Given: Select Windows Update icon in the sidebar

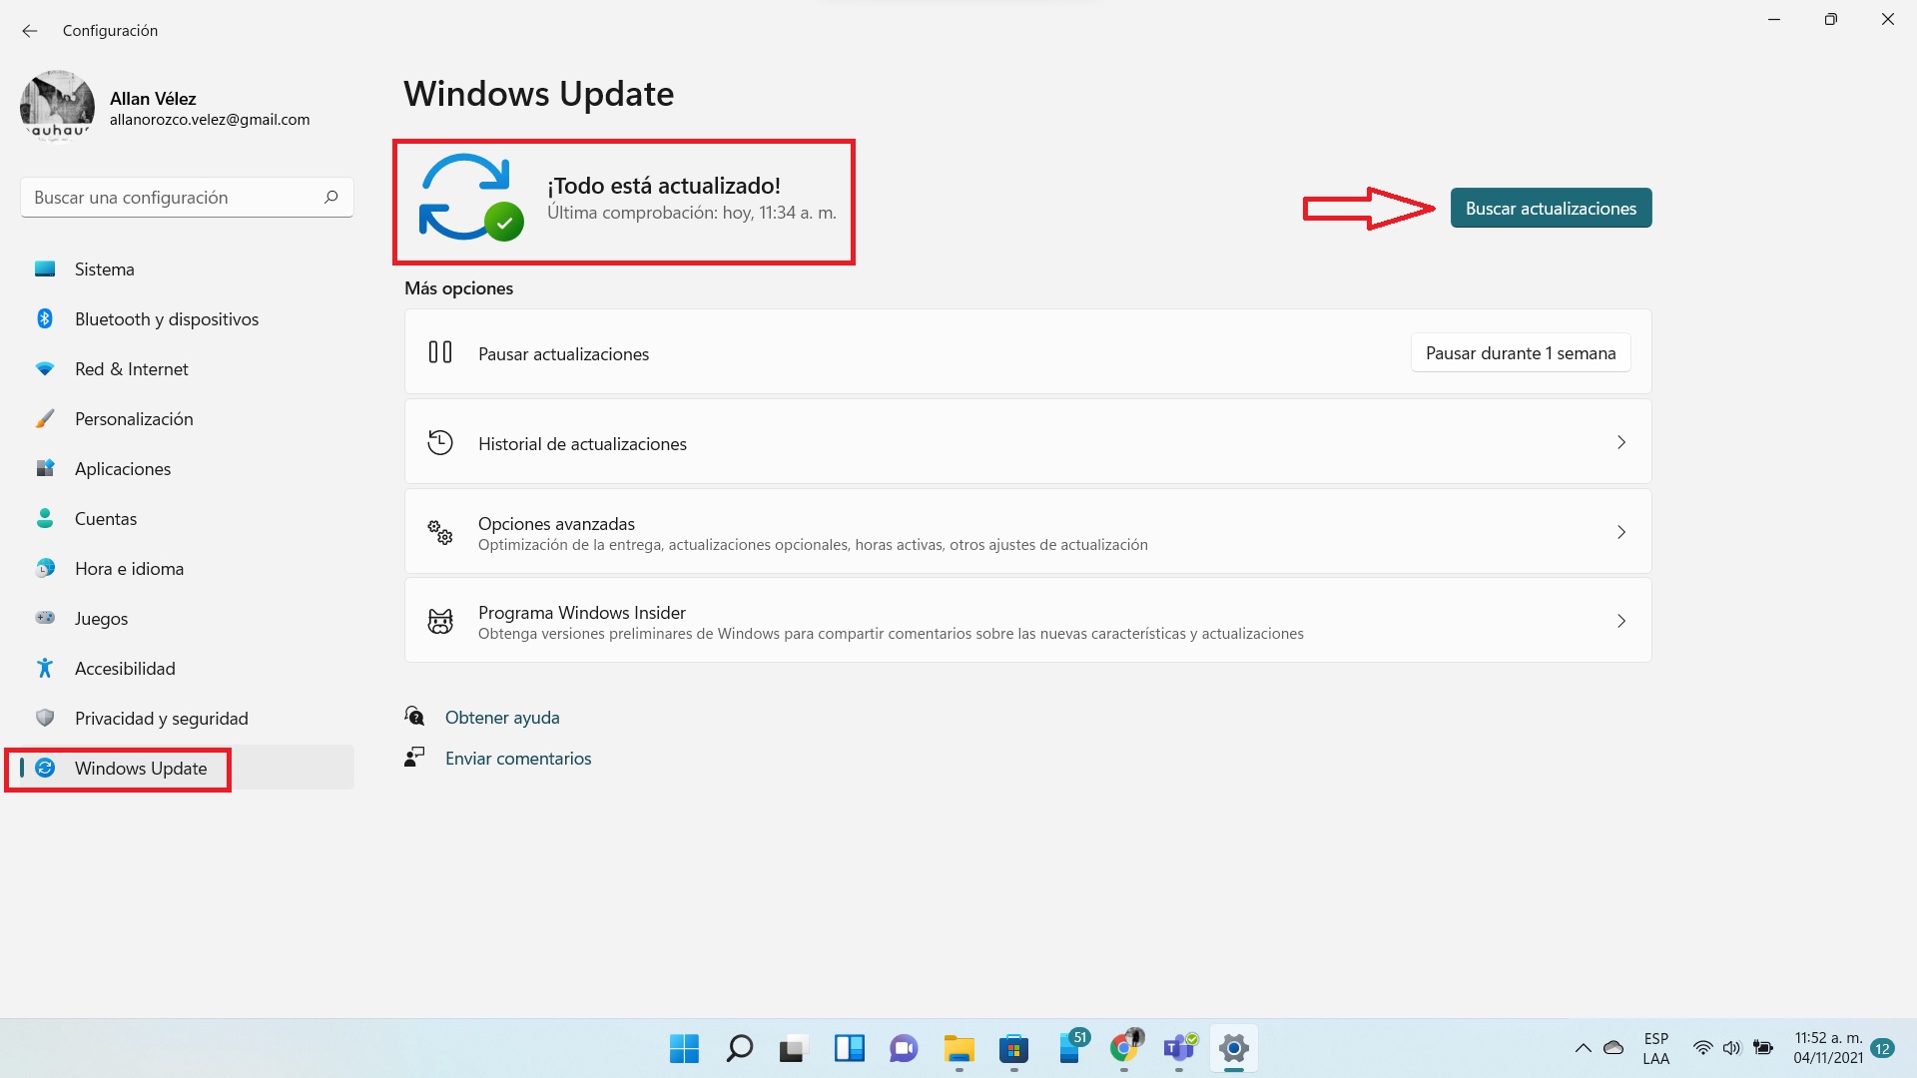Looking at the screenshot, I should (x=46, y=769).
